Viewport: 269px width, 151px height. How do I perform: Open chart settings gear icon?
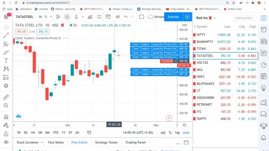(x=185, y=125)
